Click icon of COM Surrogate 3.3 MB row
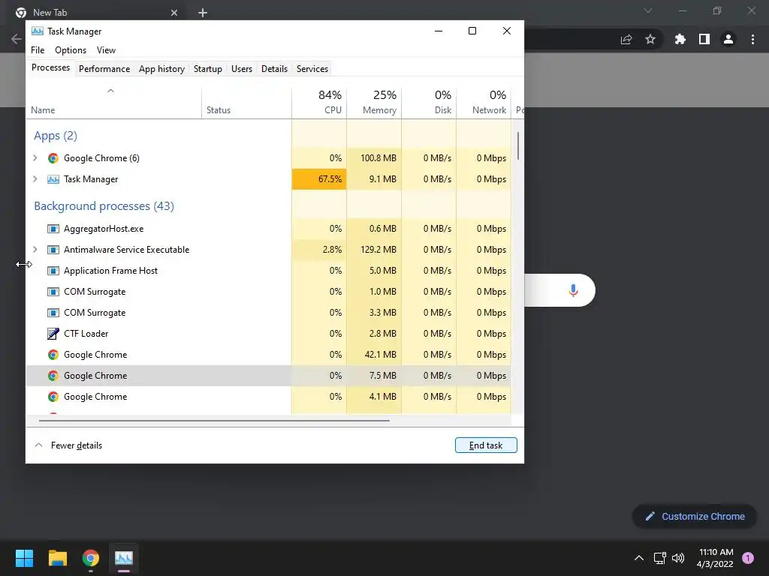This screenshot has width=769, height=576. coord(53,313)
